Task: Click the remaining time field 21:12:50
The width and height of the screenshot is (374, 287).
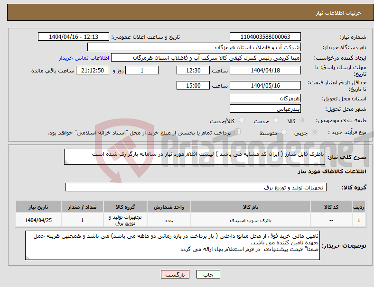Action: 93,70
